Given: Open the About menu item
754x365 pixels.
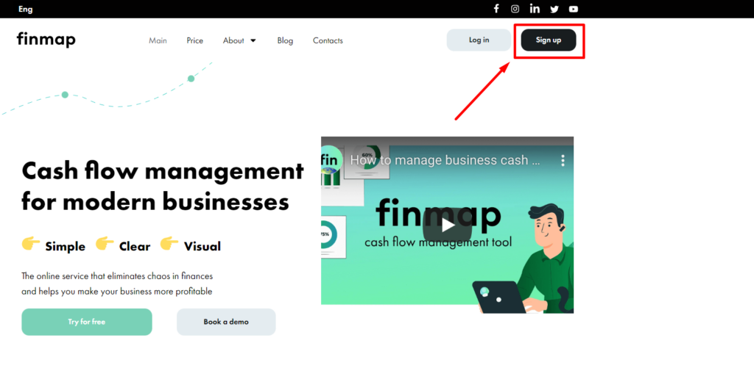Looking at the screenshot, I should click(233, 41).
